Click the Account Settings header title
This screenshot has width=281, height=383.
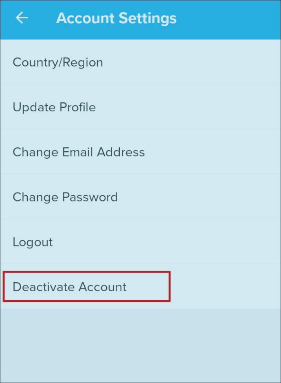click(116, 18)
